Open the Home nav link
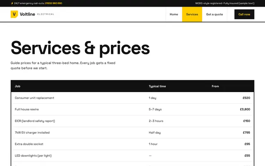This screenshot has height=166, width=265. tap(174, 15)
